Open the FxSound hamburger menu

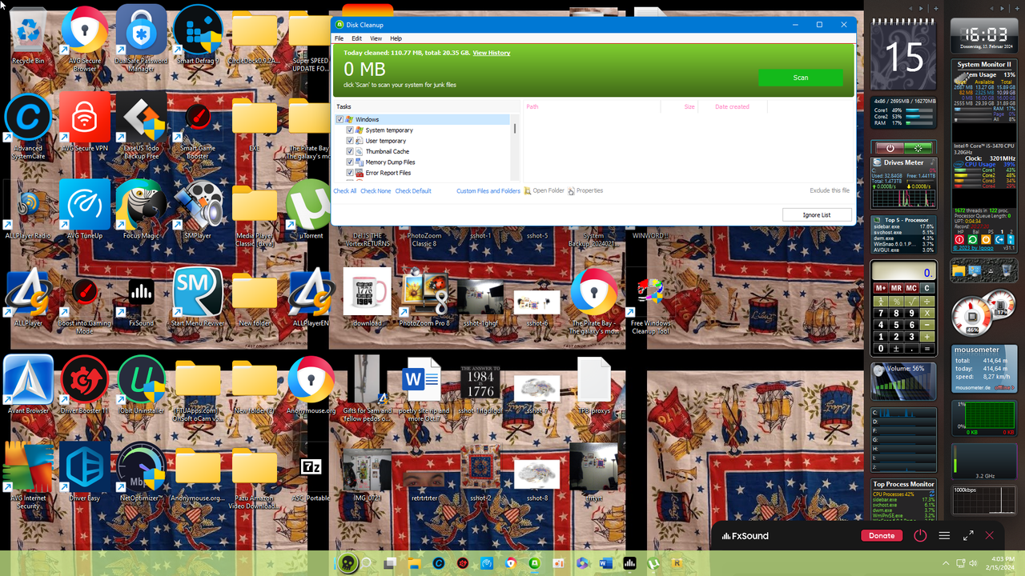[944, 536]
